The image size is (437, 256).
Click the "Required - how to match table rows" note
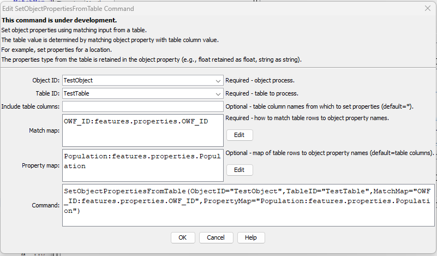point(307,118)
